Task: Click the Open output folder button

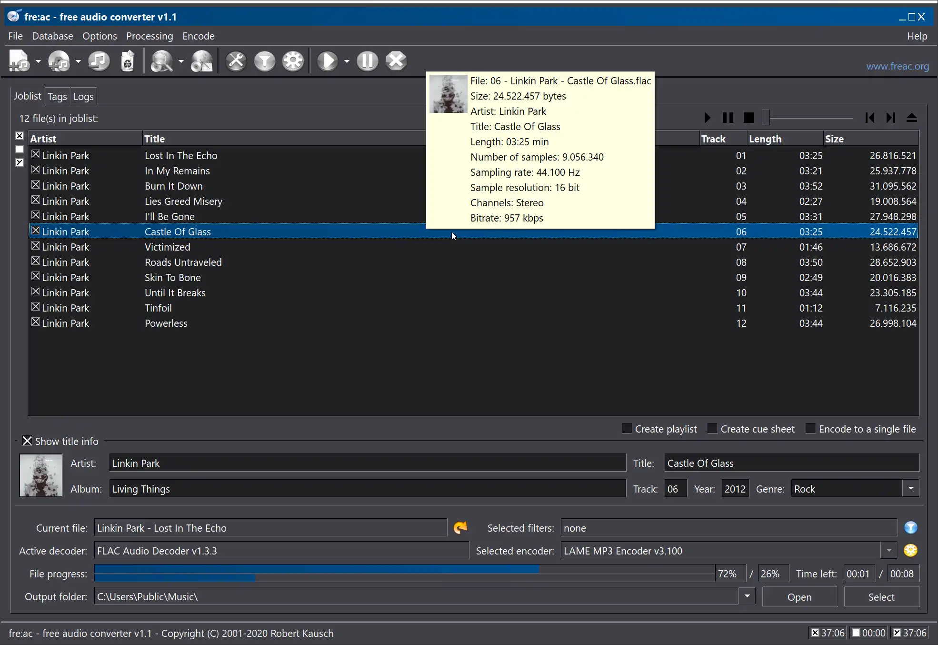Action: [800, 596]
